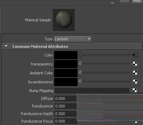The image size is (143, 125).
Task: Click the Show button
Action: [124, 1]
